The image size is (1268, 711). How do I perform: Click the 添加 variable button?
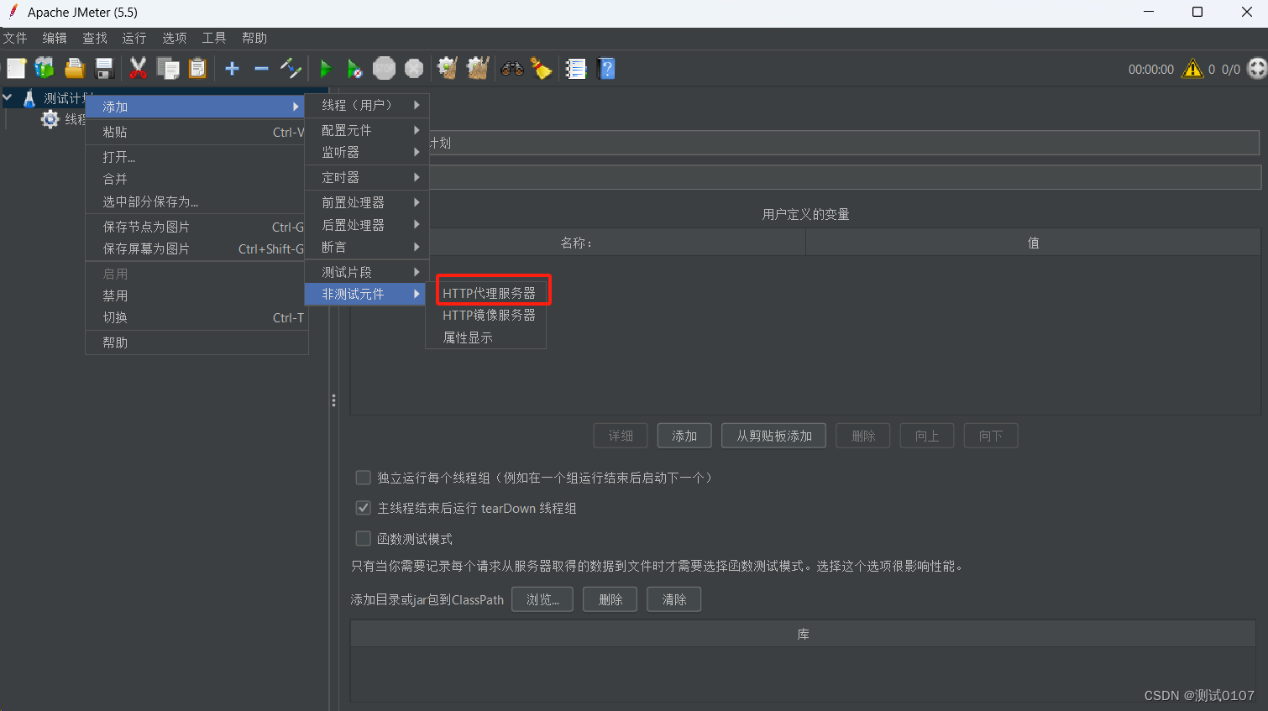click(684, 436)
